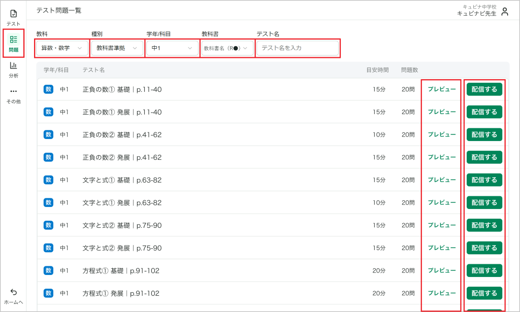This screenshot has width=520, height=312.
Task: Preview 正負の数② 発展 p.41-62 test
Action: pos(442,157)
